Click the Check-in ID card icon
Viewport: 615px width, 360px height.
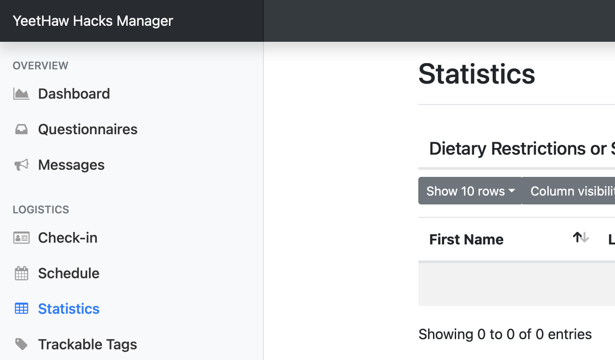point(21,238)
